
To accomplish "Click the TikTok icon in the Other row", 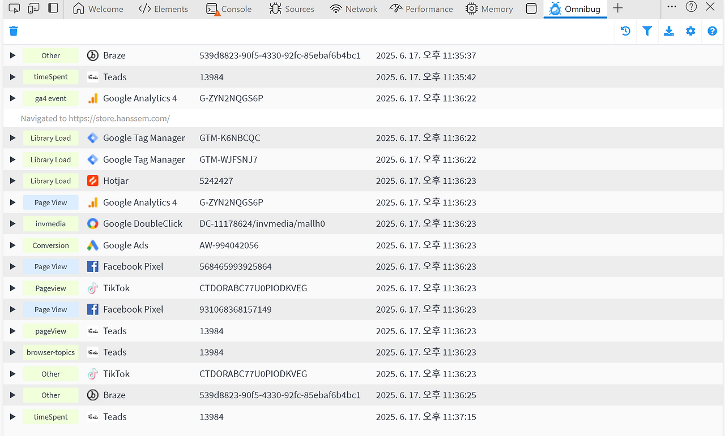I will [93, 374].
